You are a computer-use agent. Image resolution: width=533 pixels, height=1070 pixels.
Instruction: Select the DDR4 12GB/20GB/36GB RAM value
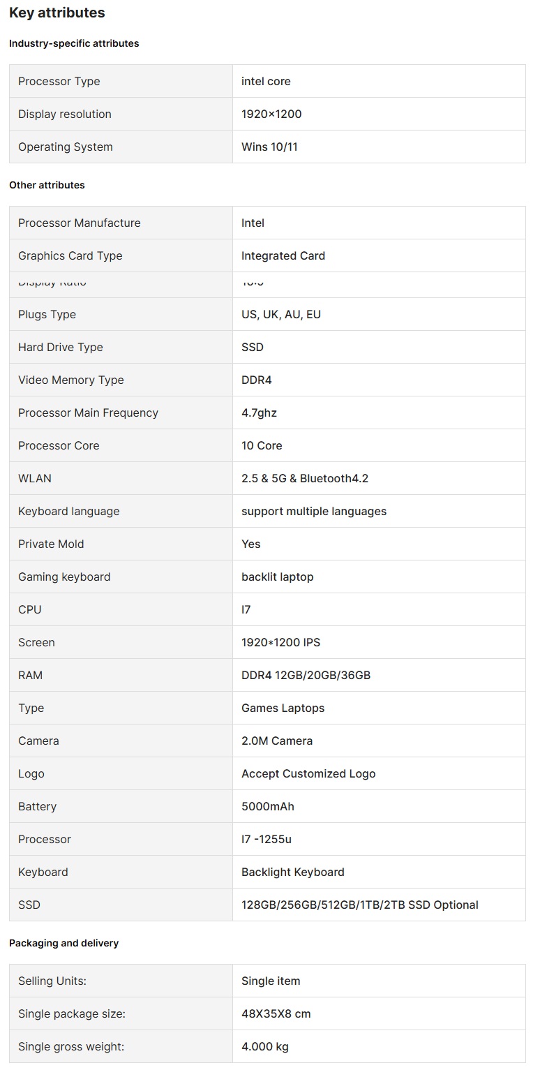click(x=306, y=675)
